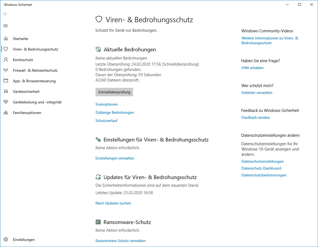Click the Ransomware-Schutz heading text

coord(127,222)
